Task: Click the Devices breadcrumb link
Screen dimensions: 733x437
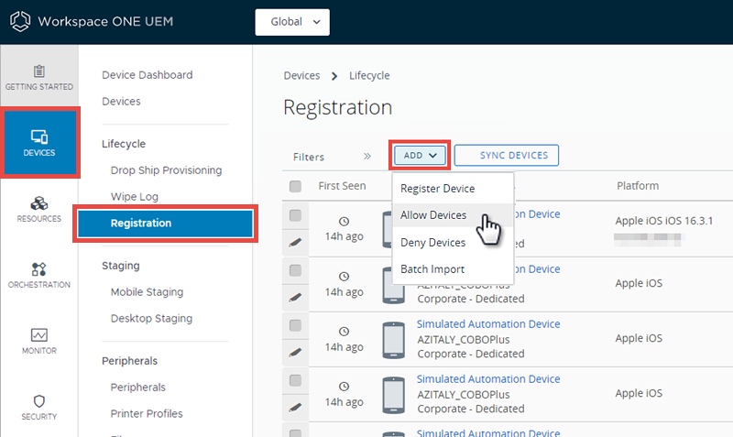Action: (x=301, y=75)
